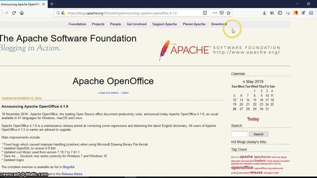Open the Planet Apache menu link
The height and width of the screenshot is (178, 317).
(x=194, y=24)
